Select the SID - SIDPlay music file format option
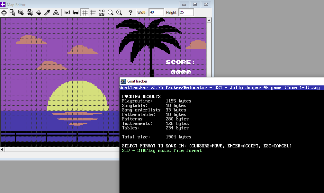 point(162,151)
